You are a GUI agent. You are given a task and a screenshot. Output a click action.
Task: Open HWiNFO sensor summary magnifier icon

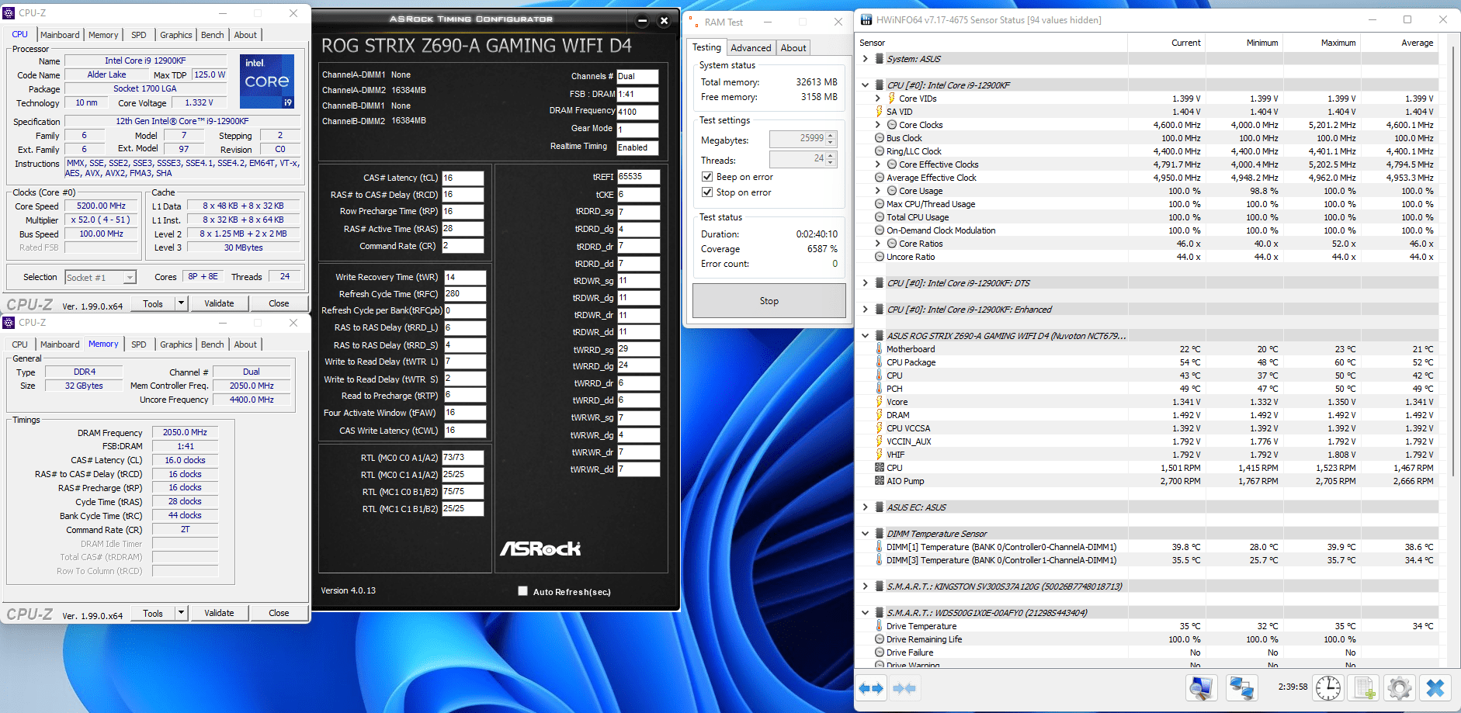pos(1201,688)
